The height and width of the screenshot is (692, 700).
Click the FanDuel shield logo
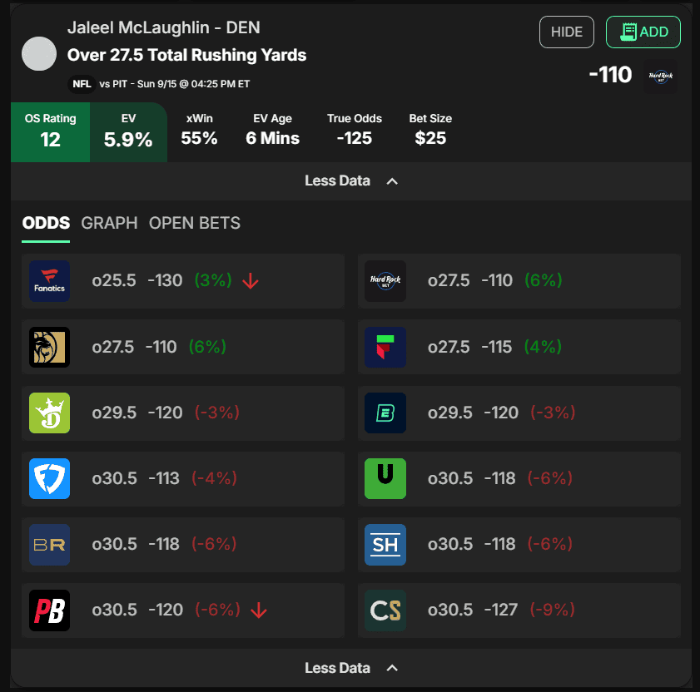pyautogui.click(x=50, y=478)
